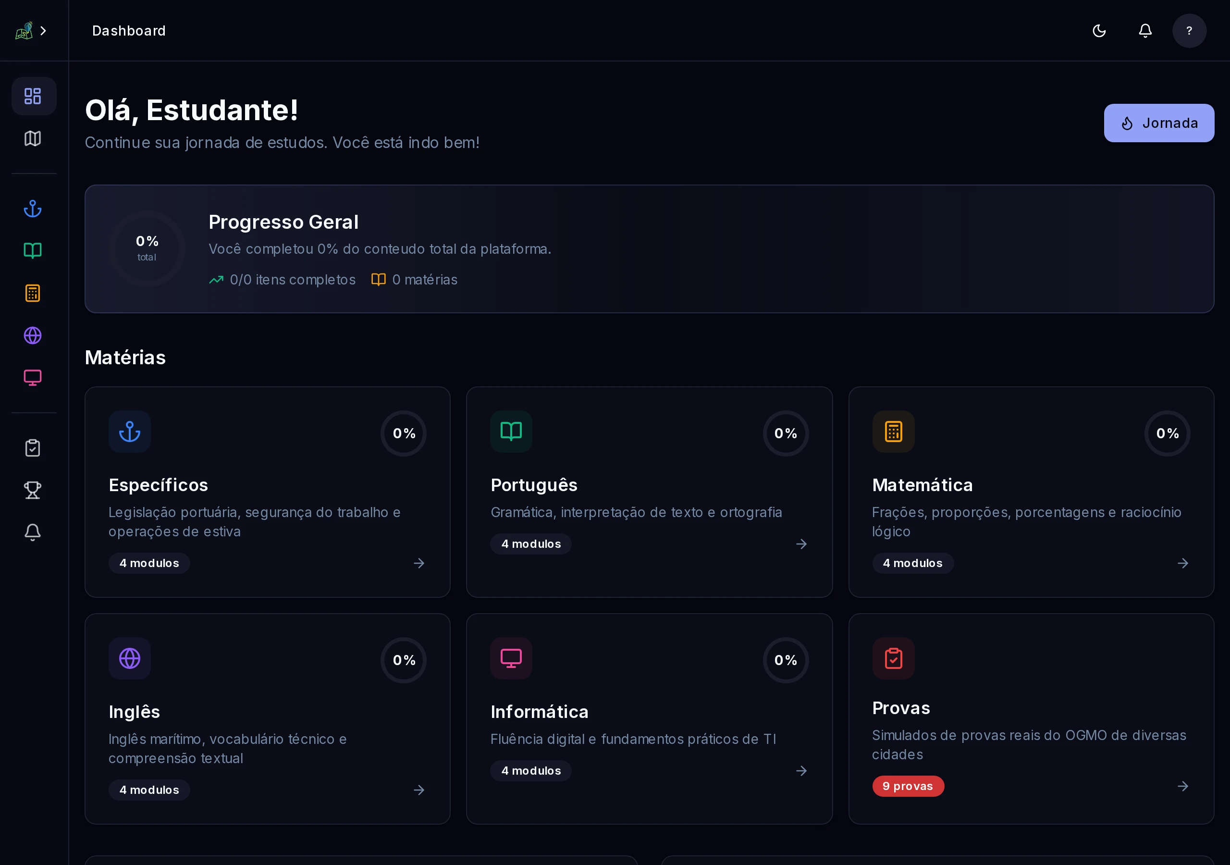The image size is (1230, 865).
Task: Select the map icon in the sidebar
Action: 33,139
